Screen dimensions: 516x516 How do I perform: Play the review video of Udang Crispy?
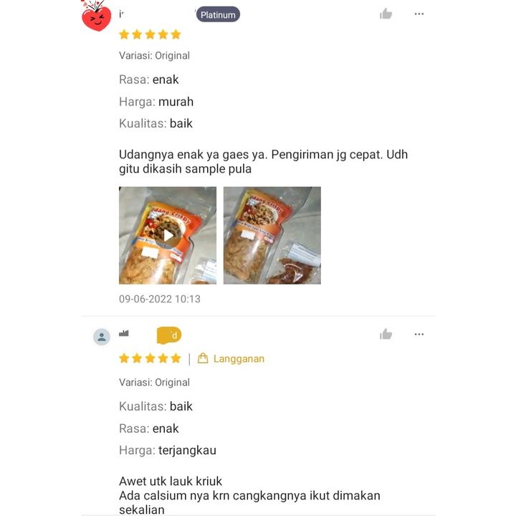click(x=168, y=235)
